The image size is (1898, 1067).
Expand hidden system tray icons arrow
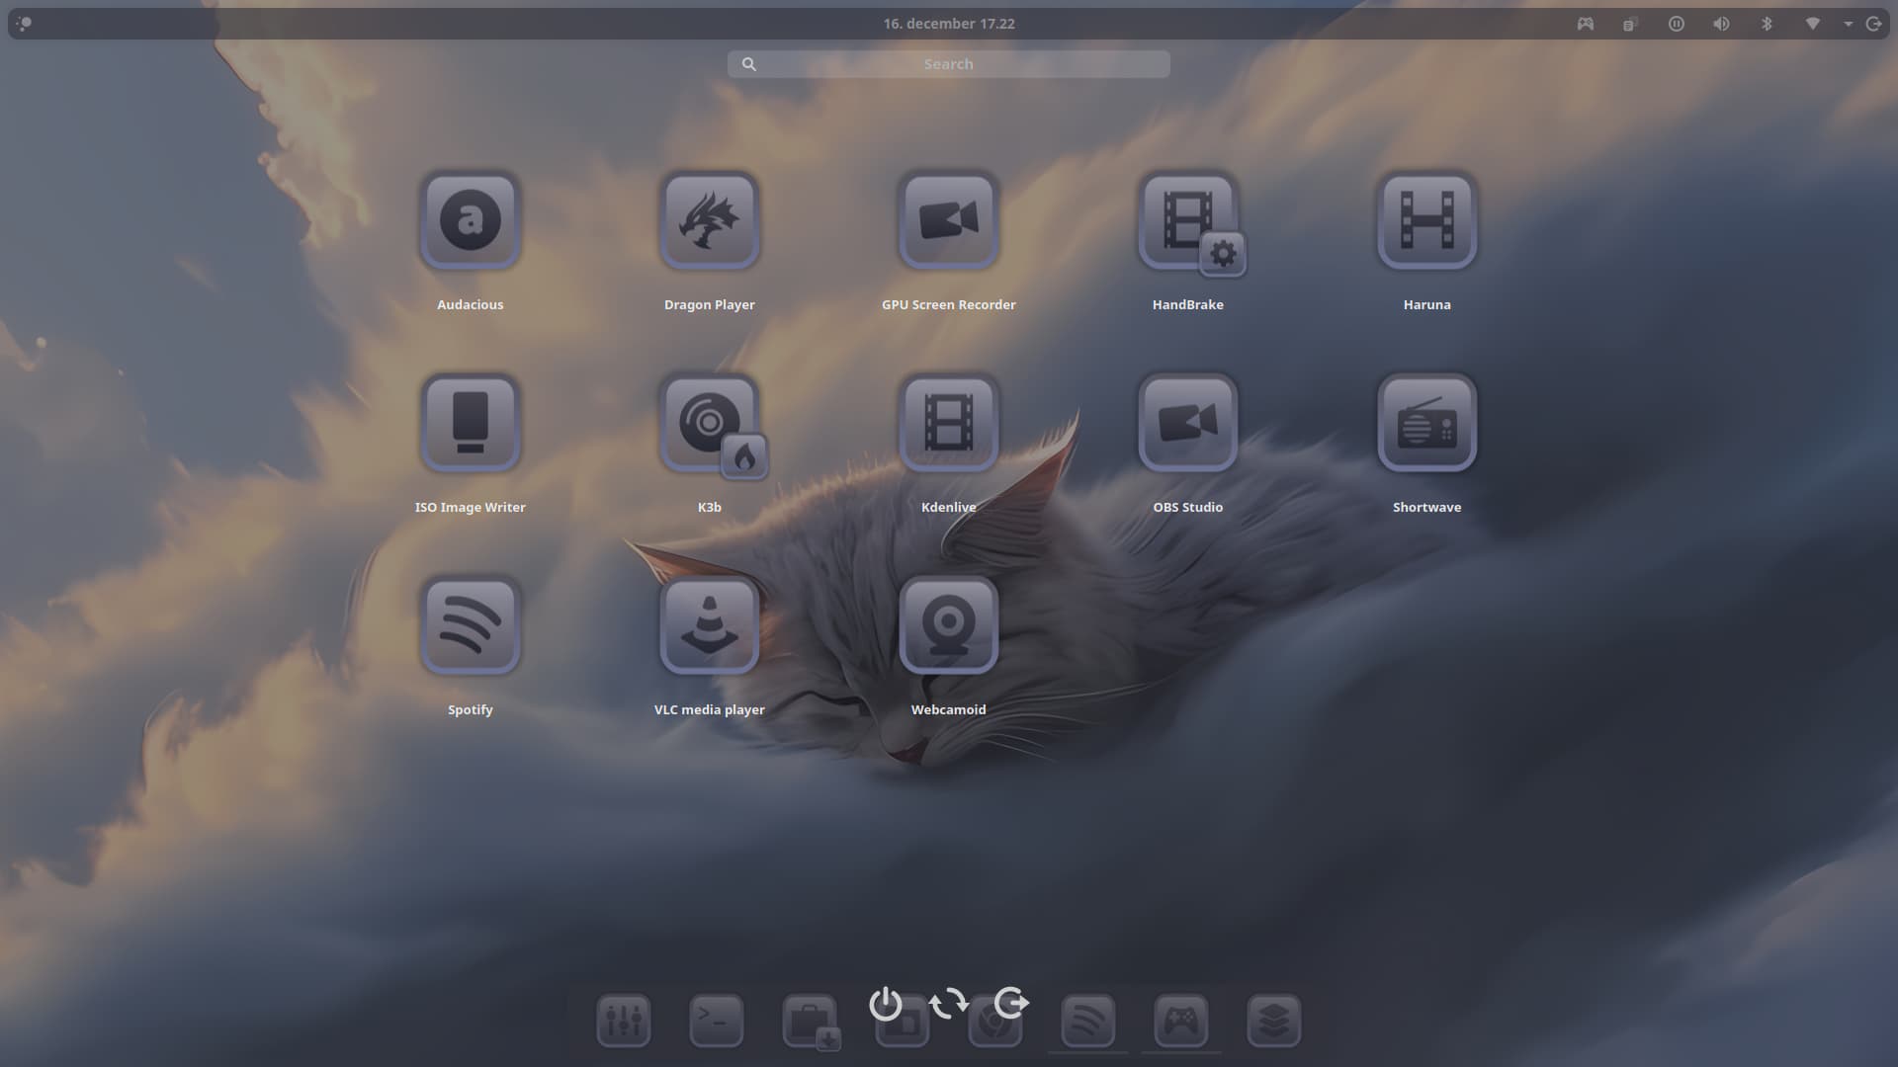coord(1848,24)
